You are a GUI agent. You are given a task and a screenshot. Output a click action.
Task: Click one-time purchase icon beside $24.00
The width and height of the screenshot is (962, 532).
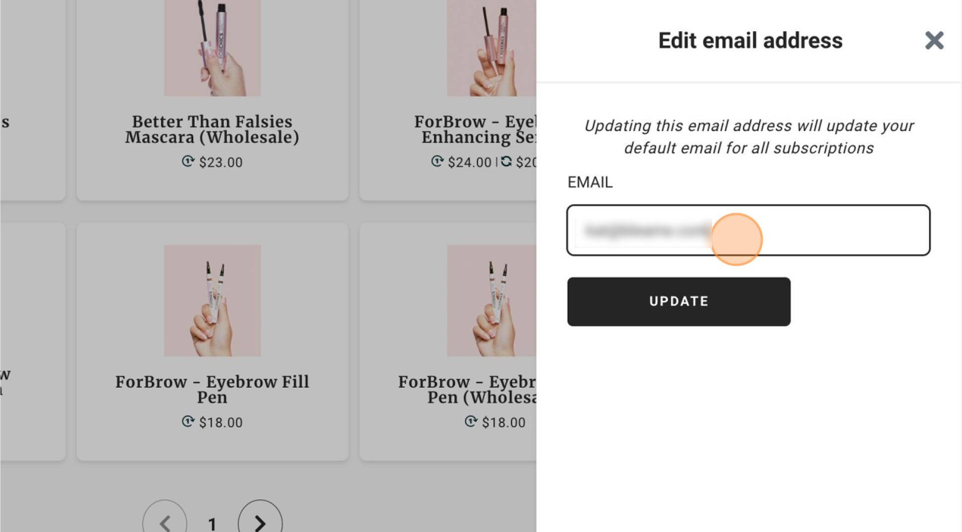tap(437, 161)
